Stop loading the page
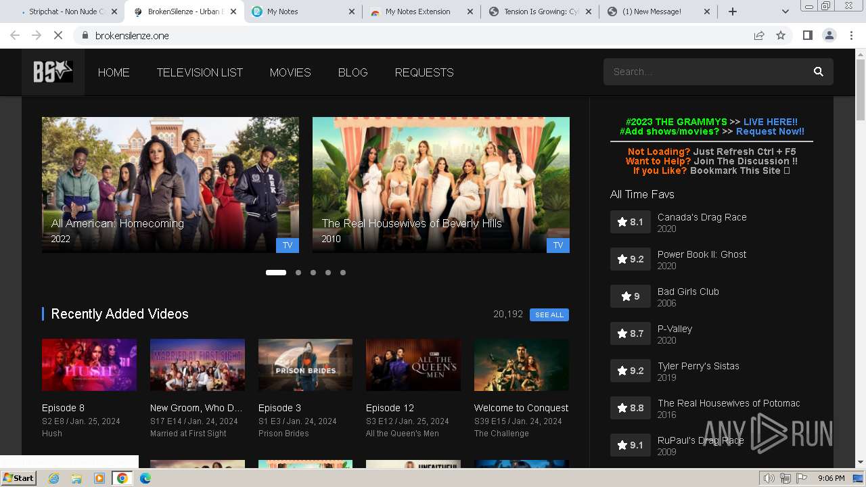This screenshot has width=866, height=487. pos(58,35)
